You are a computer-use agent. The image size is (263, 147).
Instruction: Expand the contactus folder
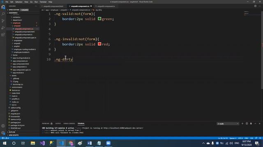pyautogui.click(x=16, y=17)
